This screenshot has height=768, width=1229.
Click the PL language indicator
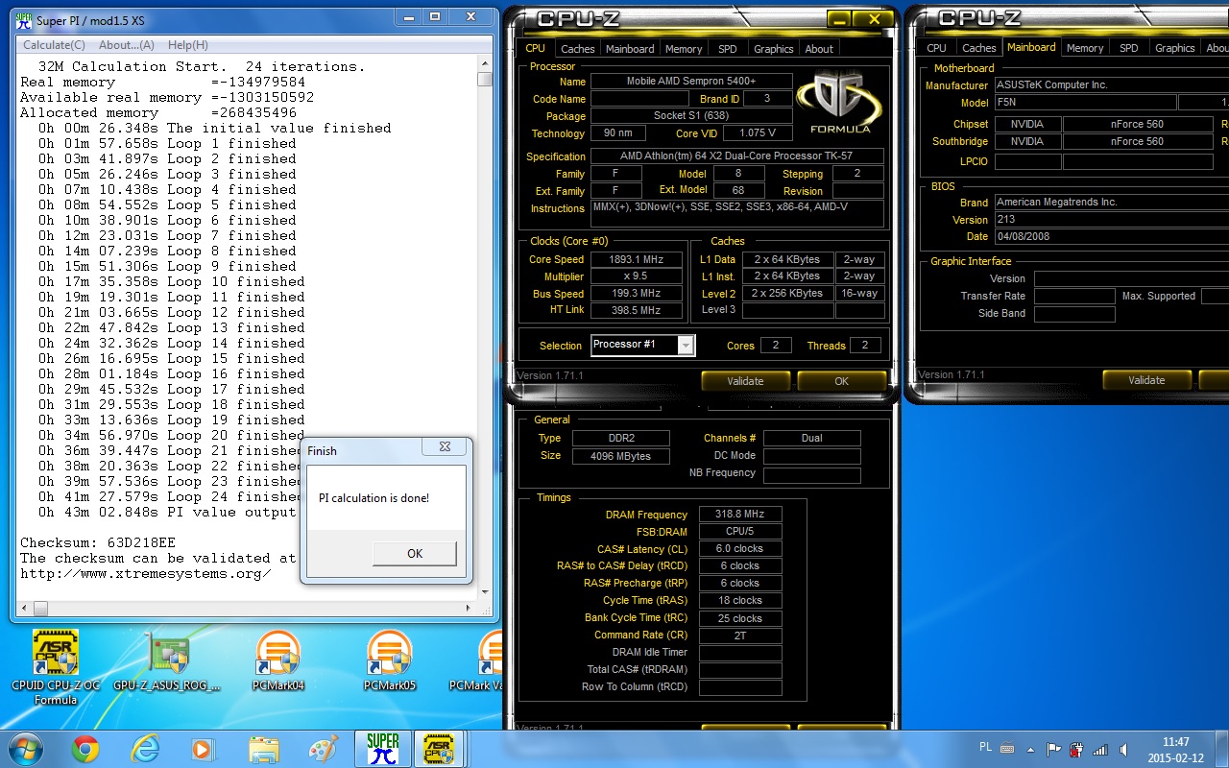coord(985,748)
